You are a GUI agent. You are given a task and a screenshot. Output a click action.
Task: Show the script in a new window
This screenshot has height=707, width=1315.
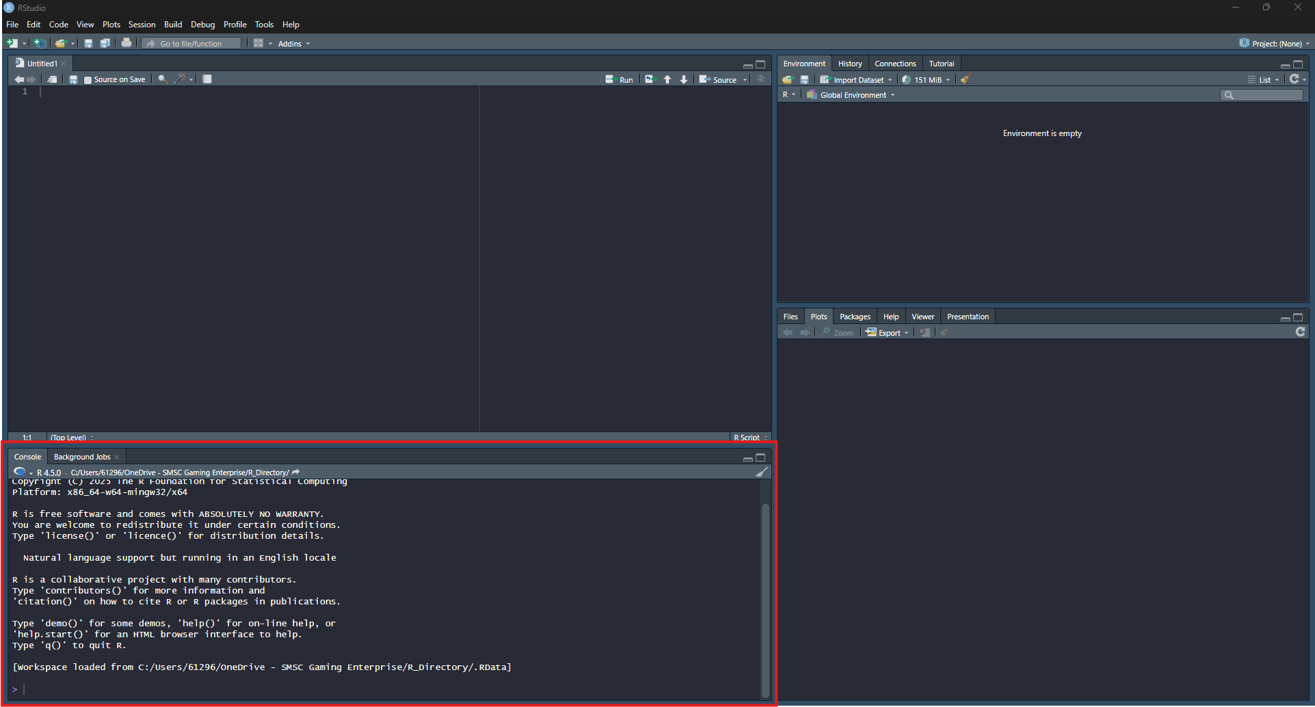(52, 79)
